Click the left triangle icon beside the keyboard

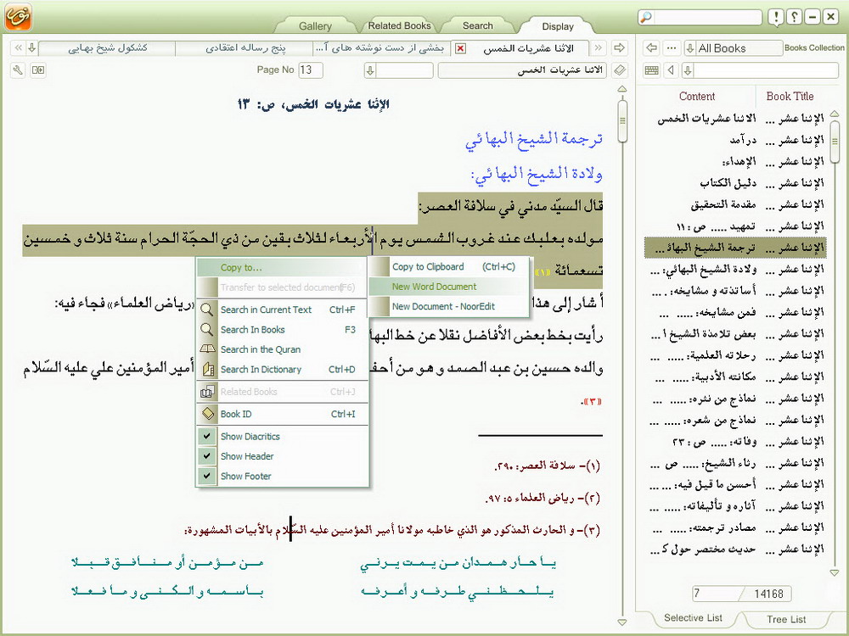pos(672,70)
